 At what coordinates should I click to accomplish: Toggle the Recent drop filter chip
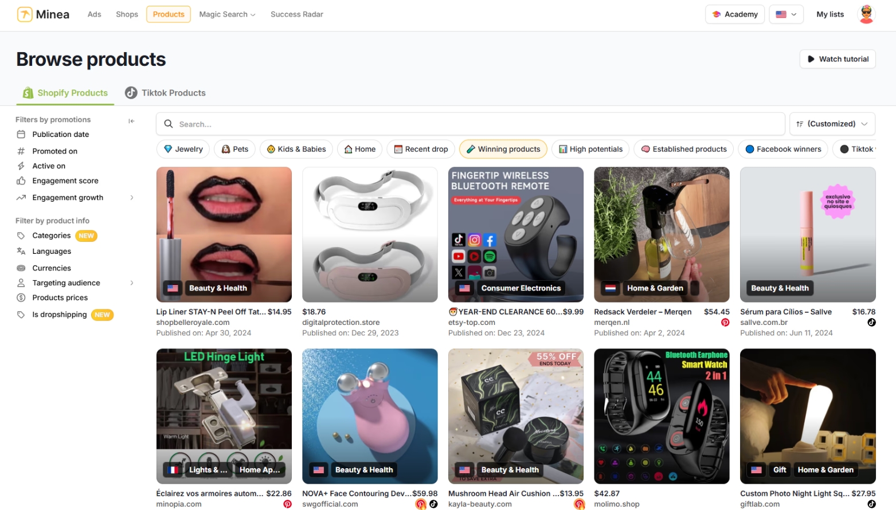(420, 150)
